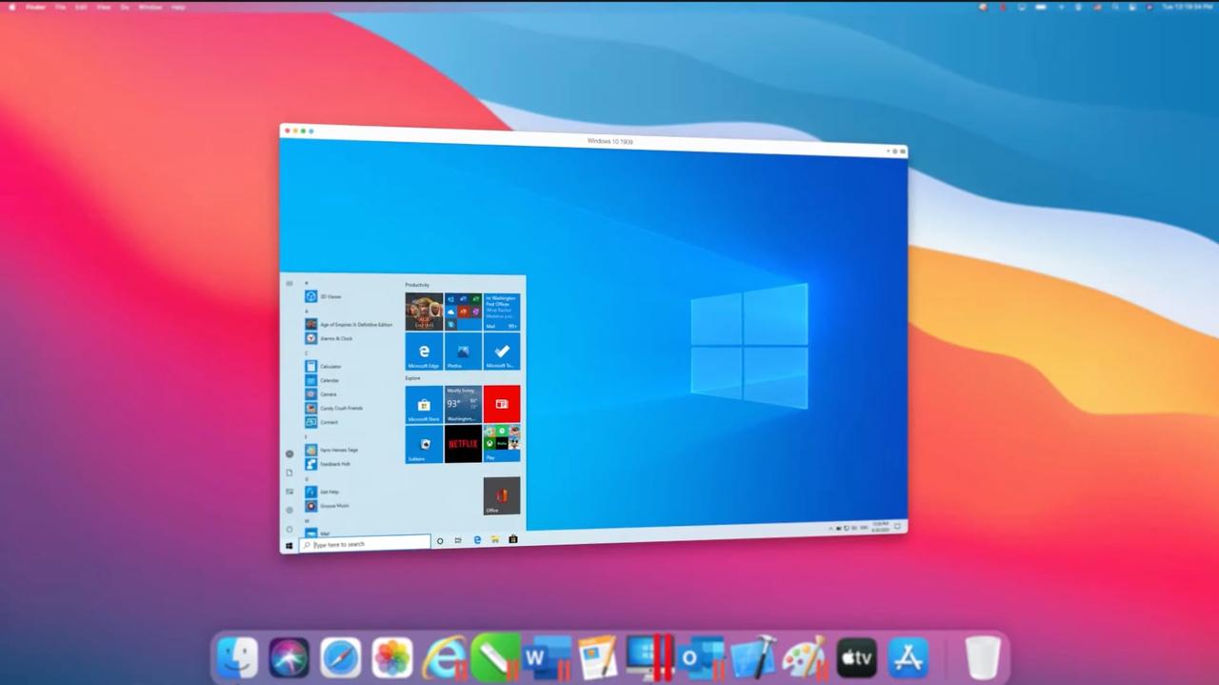Open Documents icon in Start sidebar
1219x685 pixels.
click(x=290, y=473)
